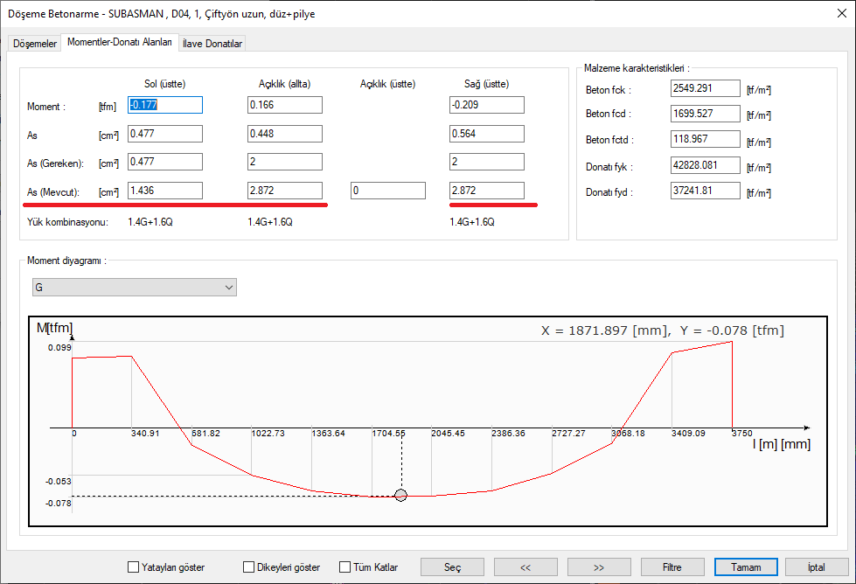This screenshot has width=856, height=584.
Task: Click the Sağ (üstte) As Gereken field
Action: click(x=486, y=163)
